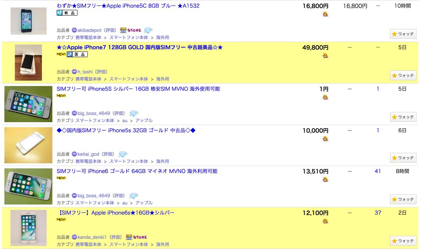The width and height of the screenshot is (436, 249).
Task: Open the 国内版SIMフリー iPhone5s 32GB listing title
Action: click(126, 130)
